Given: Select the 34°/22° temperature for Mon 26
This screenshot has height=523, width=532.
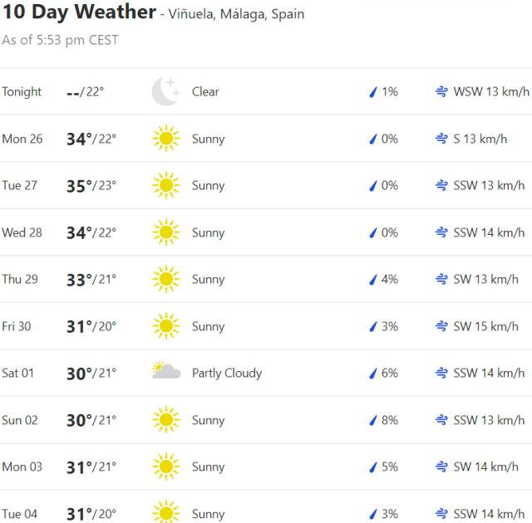Looking at the screenshot, I should [91, 139].
